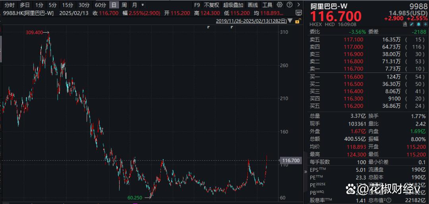Image resolution: width=429 pixels, height=204 pixels.
Task: Open the settings gear icon
Action: [279, 5]
